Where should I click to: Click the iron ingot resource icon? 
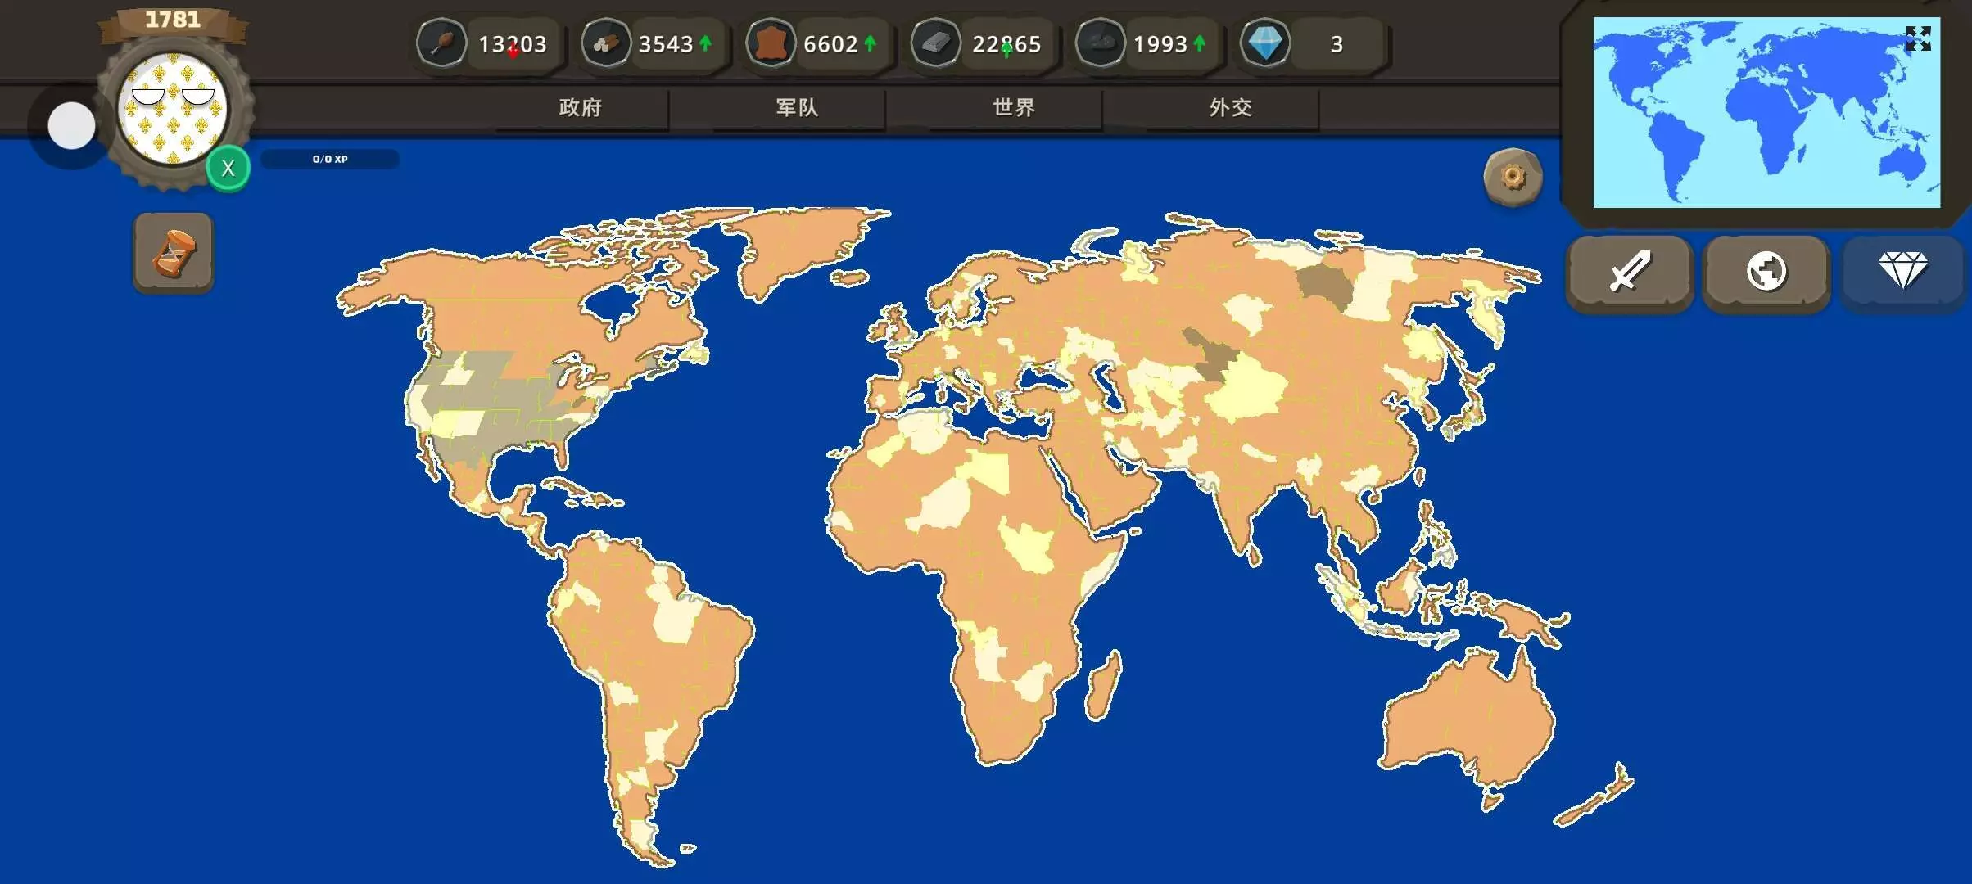(935, 43)
